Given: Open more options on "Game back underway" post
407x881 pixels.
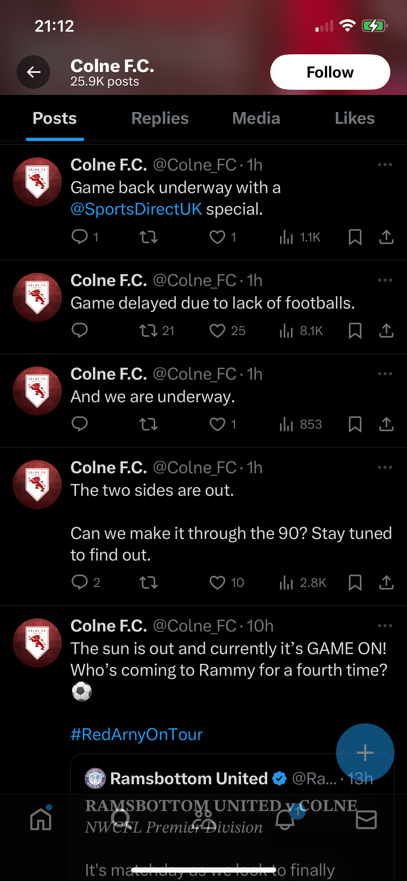Looking at the screenshot, I should (x=385, y=165).
